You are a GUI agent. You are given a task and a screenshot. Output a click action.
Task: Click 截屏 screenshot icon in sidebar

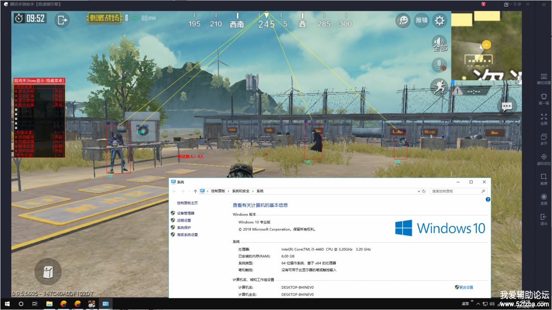(544, 179)
